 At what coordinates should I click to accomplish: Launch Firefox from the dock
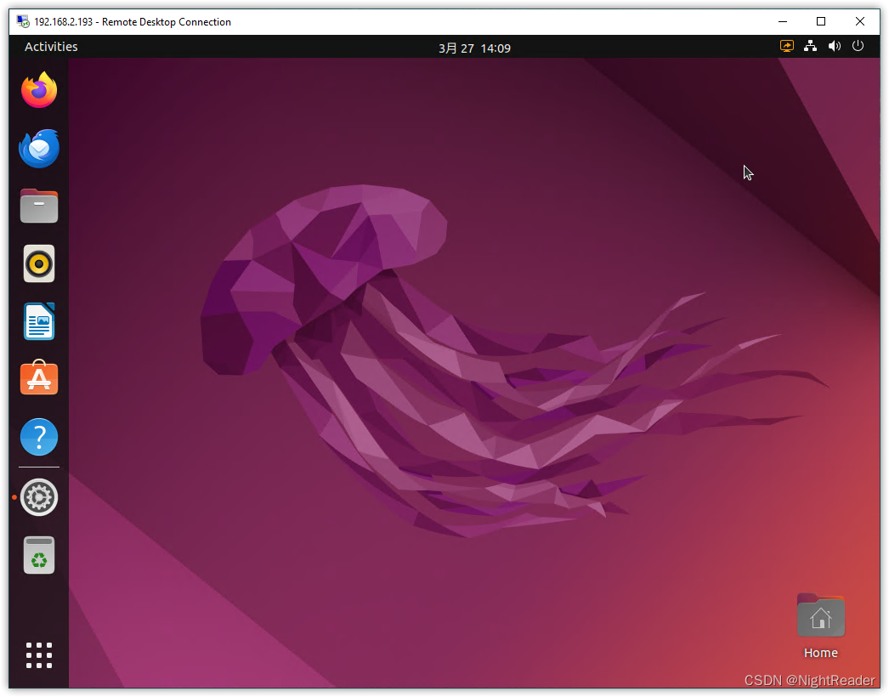coord(38,89)
